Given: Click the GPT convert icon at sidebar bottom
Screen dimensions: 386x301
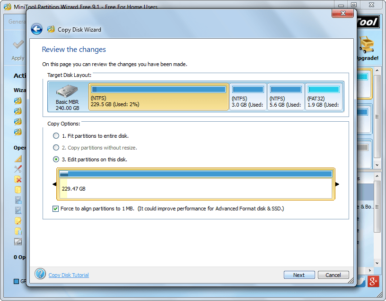Looking at the screenshot, I should click(x=18, y=242).
